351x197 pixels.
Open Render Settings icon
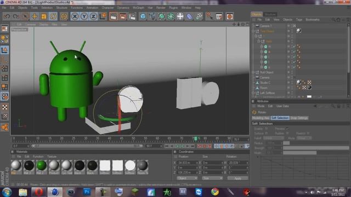[x=132, y=16]
